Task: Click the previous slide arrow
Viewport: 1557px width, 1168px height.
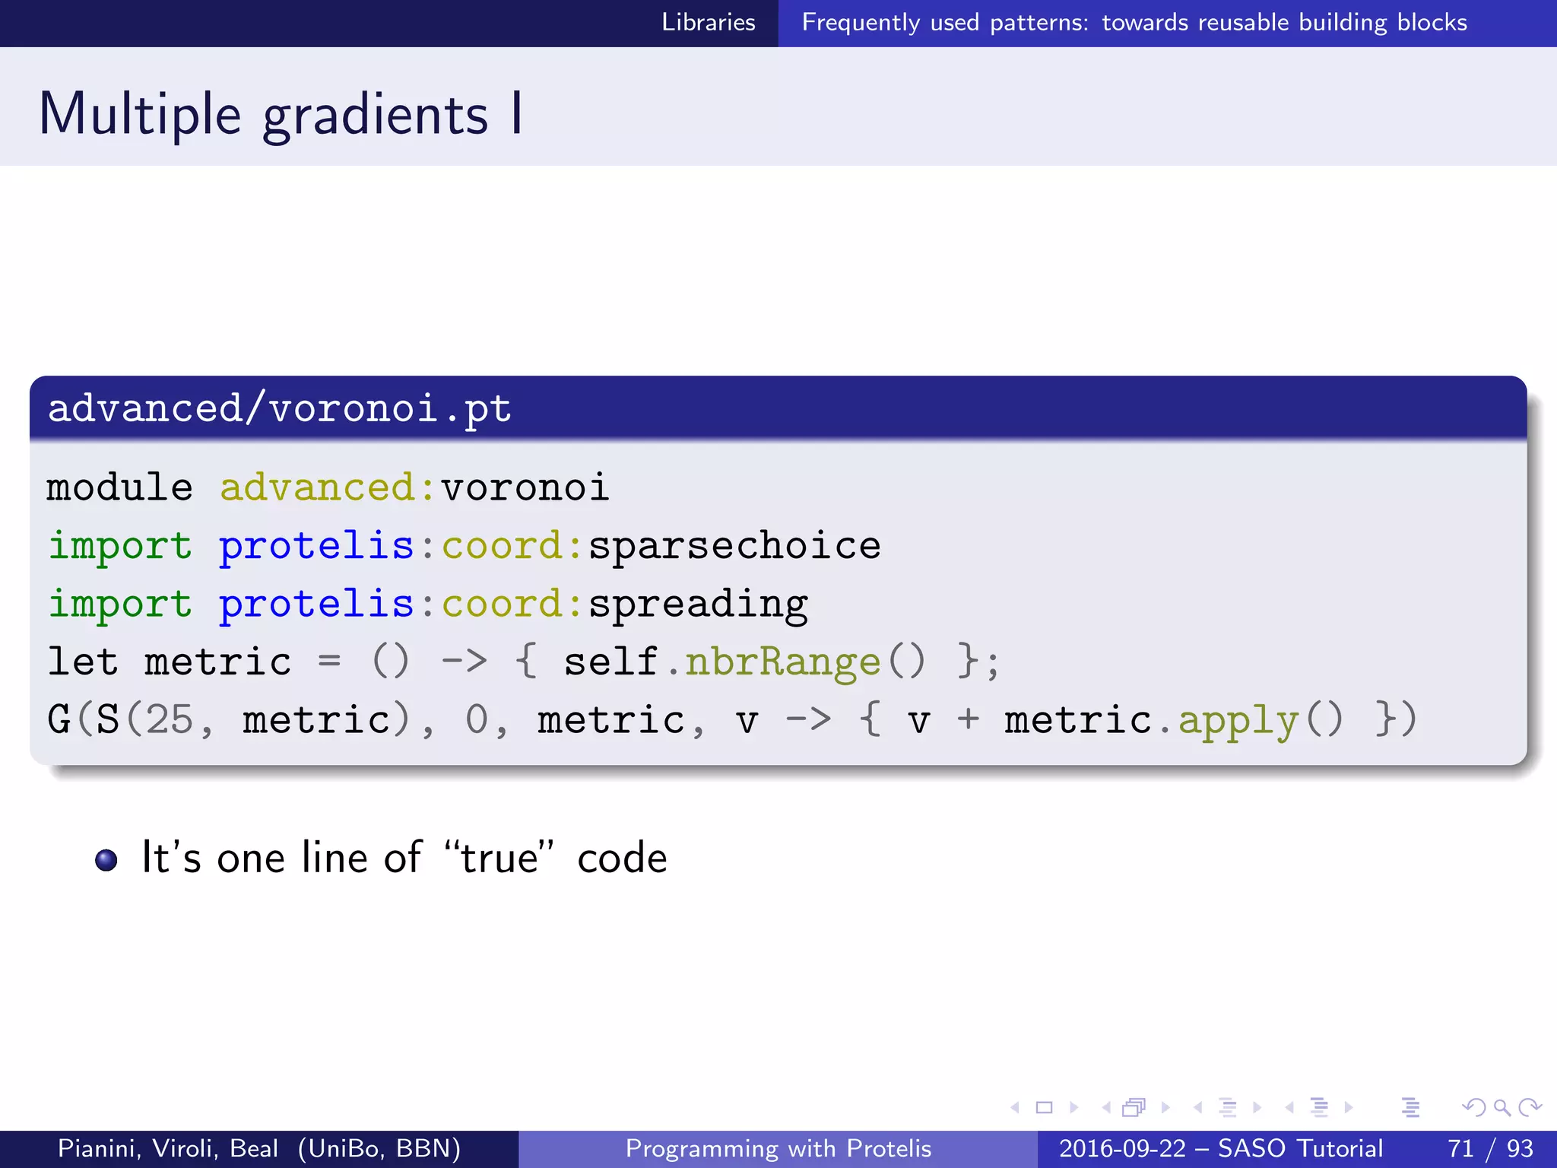Action: click(x=1015, y=1108)
